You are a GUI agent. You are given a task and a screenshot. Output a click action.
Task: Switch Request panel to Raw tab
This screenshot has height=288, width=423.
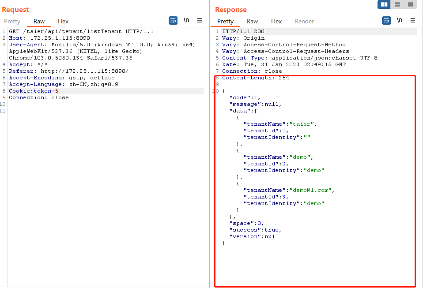[x=39, y=21]
